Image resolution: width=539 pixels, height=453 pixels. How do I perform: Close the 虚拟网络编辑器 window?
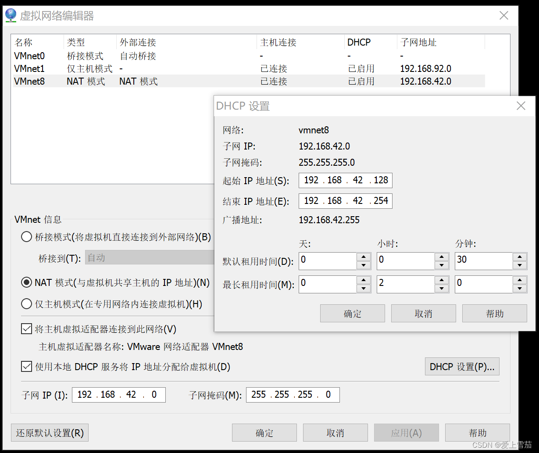pyautogui.click(x=504, y=16)
